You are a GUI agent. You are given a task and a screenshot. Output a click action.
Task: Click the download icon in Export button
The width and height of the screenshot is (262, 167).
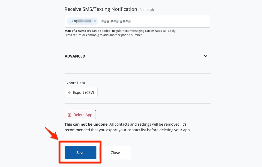tap(69, 93)
